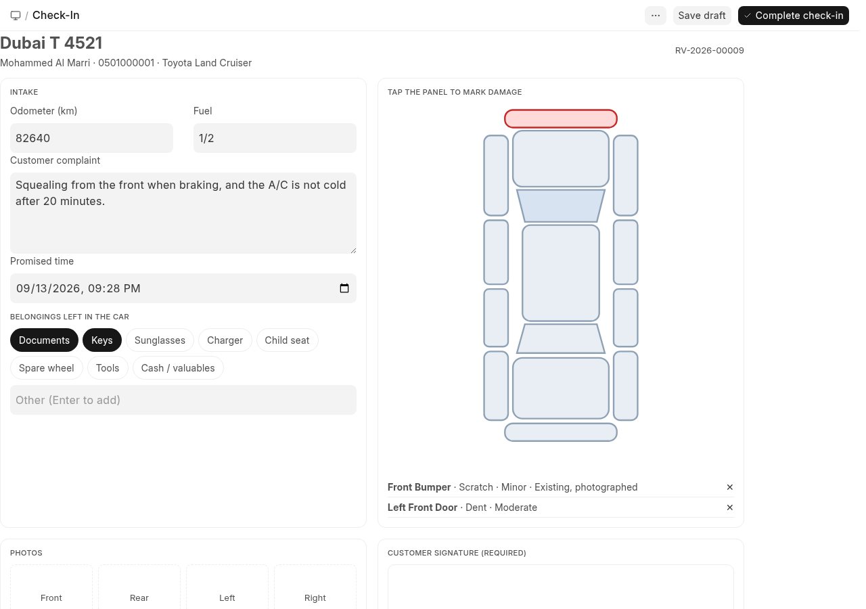
Task: Click inside the customer signature box
Action: click(x=561, y=587)
